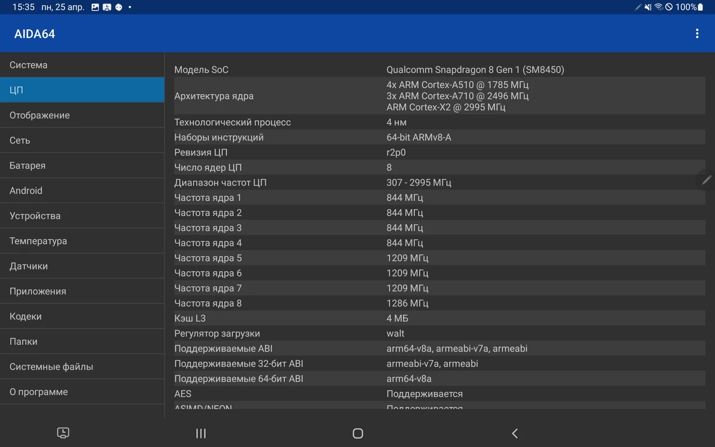
Task: Select the Поддерживаемые 64-бит ABI row
Action: click(x=440, y=379)
